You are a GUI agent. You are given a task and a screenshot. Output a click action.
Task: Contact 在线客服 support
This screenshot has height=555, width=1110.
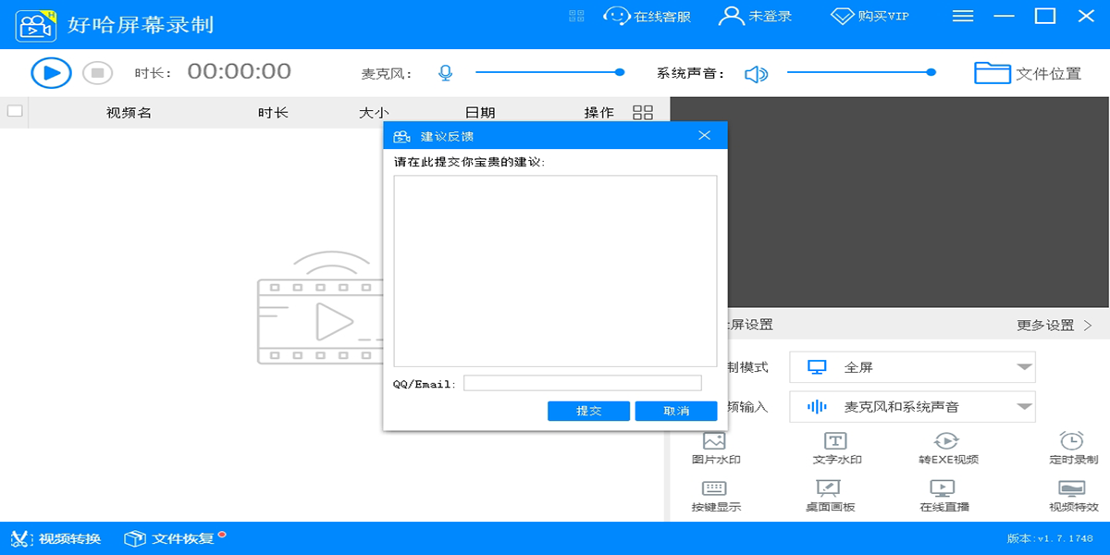(647, 16)
